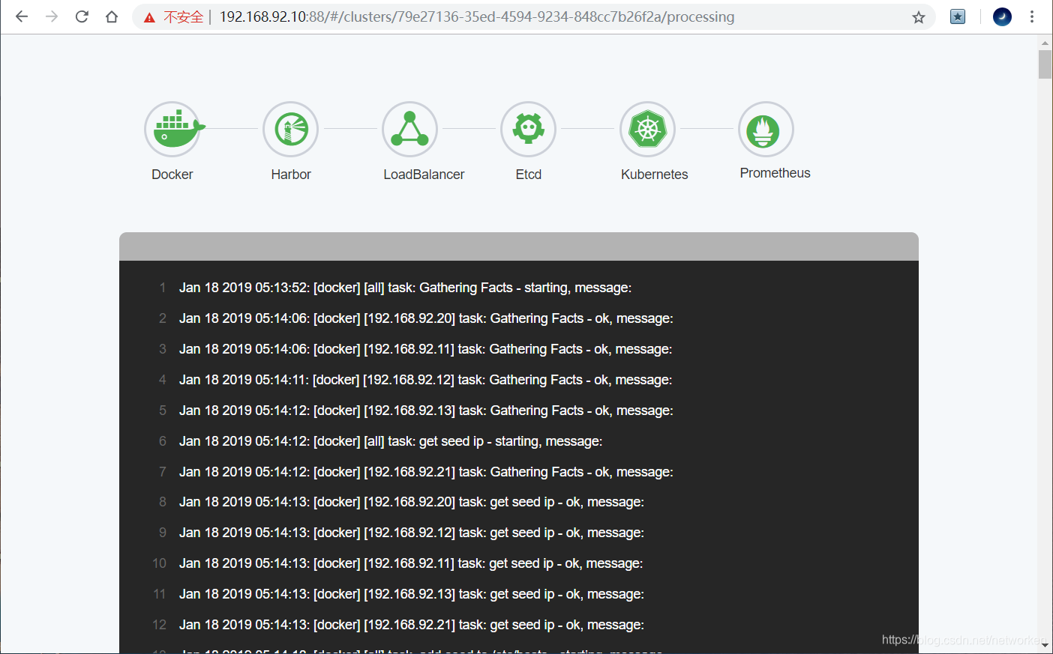Click the page vertical scrollbar thumb
The image size is (1053, 654).
point(1045,64)
